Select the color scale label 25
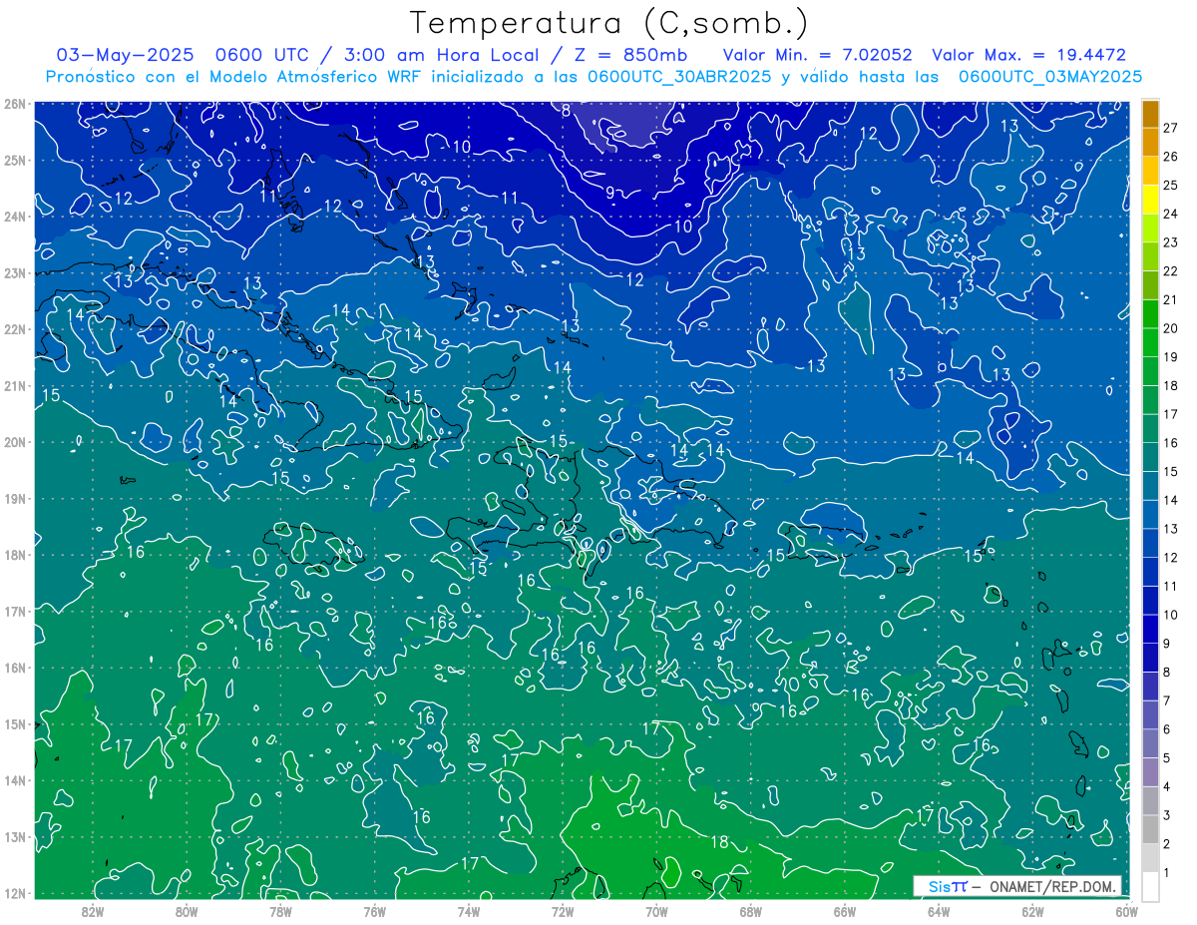The image size is (1197, 925). point(1171,186)
